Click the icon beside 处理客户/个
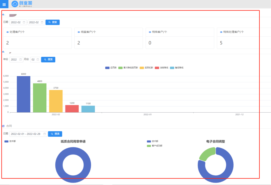The image size is (271, 185). click(x=8, y=32)
